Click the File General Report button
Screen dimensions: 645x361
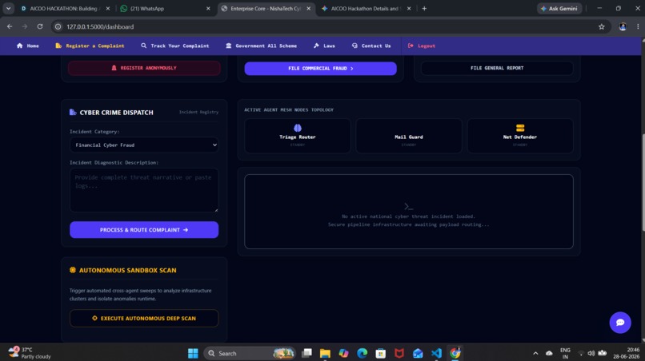(497, 68)
